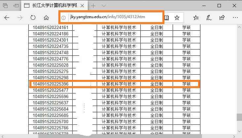Click 全日制 in row 104891520225396
242x138 pixels.
[x=156, y=84]
